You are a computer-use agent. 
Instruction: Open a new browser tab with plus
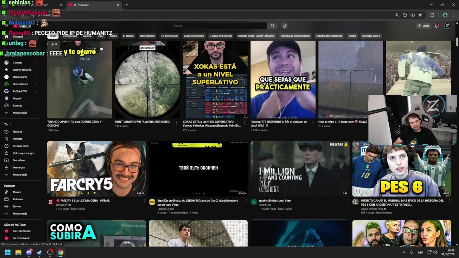point(127,5)
